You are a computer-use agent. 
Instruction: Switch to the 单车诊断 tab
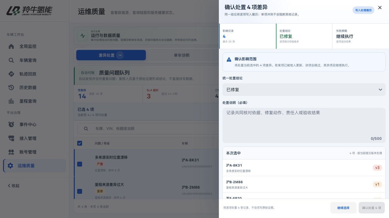[182, 55]
